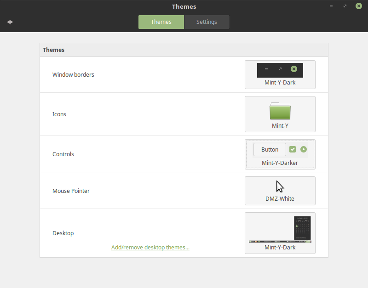Click the "Window borders" label
The image size is (368, 288).
pyautogui.click(x=73, y=75)
